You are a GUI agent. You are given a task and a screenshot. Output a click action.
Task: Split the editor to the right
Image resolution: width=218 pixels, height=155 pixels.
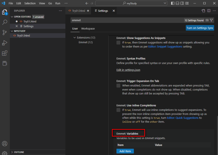(x=209, y=11)
